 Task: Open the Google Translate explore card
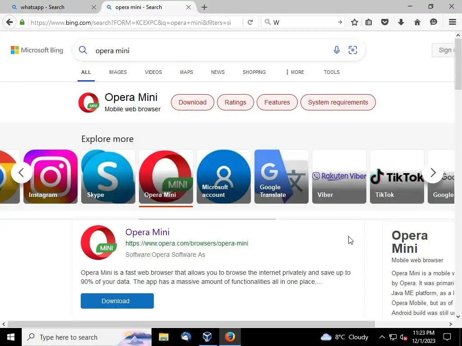point(282,177)
